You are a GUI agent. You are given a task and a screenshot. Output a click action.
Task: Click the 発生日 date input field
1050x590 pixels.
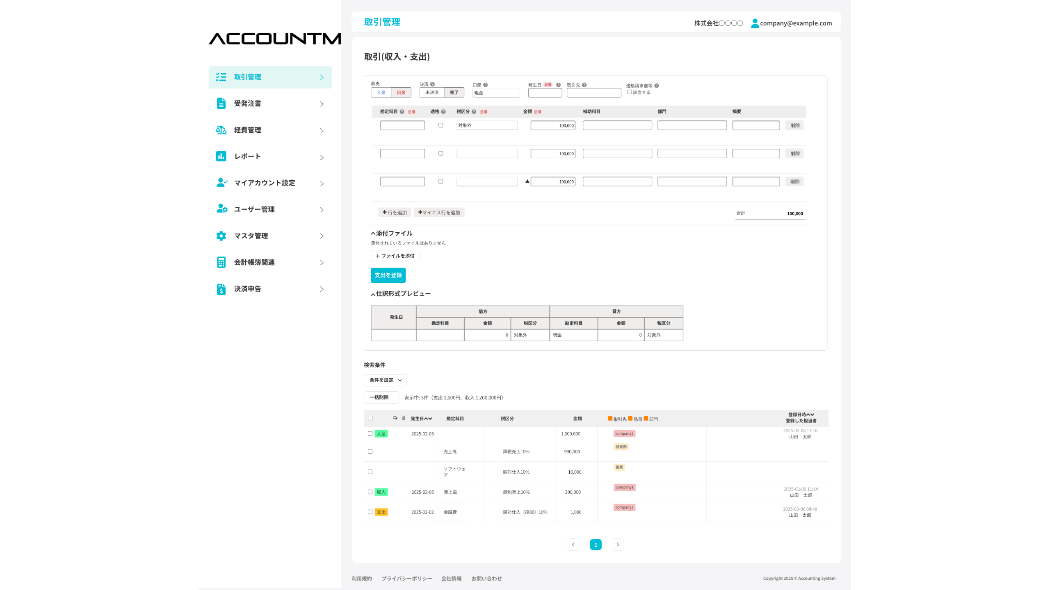coord(545,93)
